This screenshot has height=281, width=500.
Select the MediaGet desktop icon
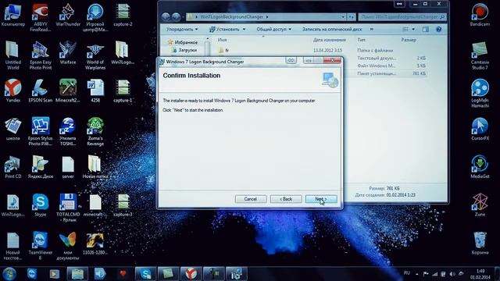(480, 167)
